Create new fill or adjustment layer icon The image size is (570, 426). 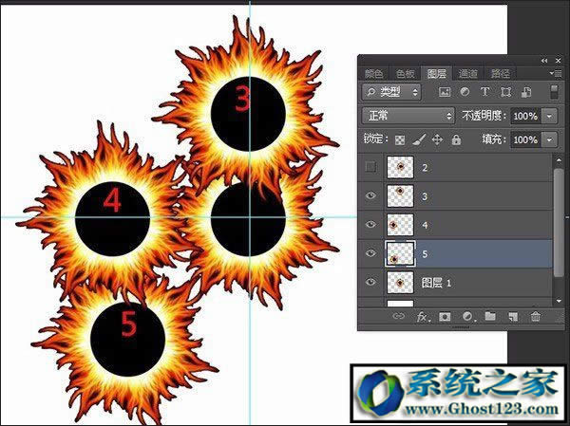(x=468, y=317)
